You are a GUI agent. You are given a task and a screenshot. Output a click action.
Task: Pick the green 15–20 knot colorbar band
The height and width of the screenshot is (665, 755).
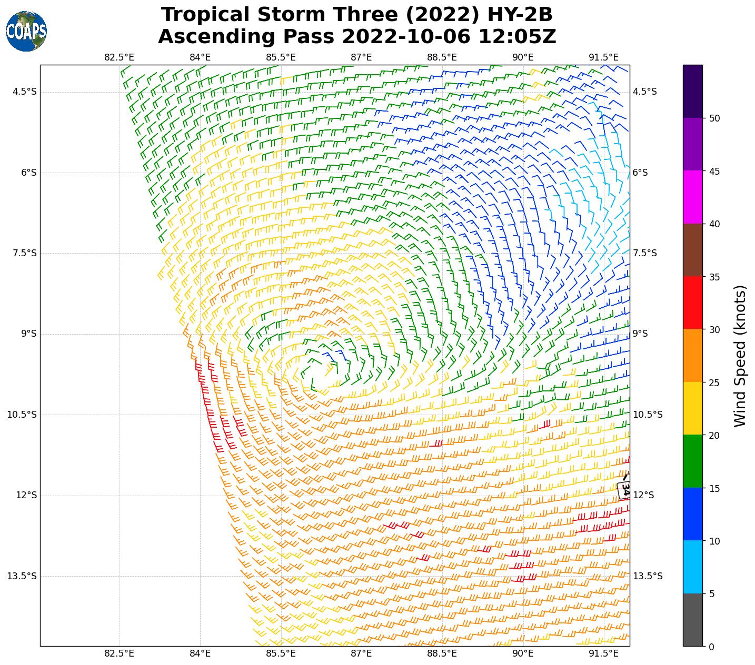click(692, 461)
